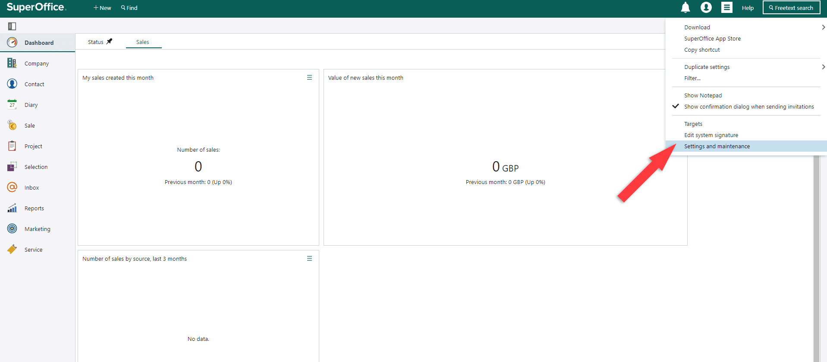
Task: Open the New dropdown in top bar
Action: click(102, 8)
